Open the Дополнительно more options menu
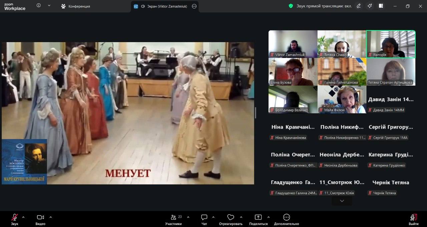The width and height of the screenshot is (427, 227). (x=286, y=218)
